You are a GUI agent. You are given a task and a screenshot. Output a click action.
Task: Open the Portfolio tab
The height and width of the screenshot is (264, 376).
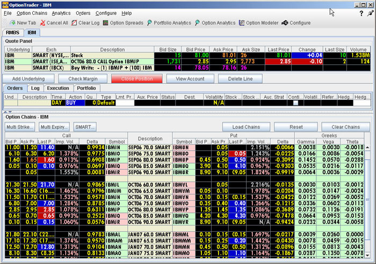click(86, 88)
